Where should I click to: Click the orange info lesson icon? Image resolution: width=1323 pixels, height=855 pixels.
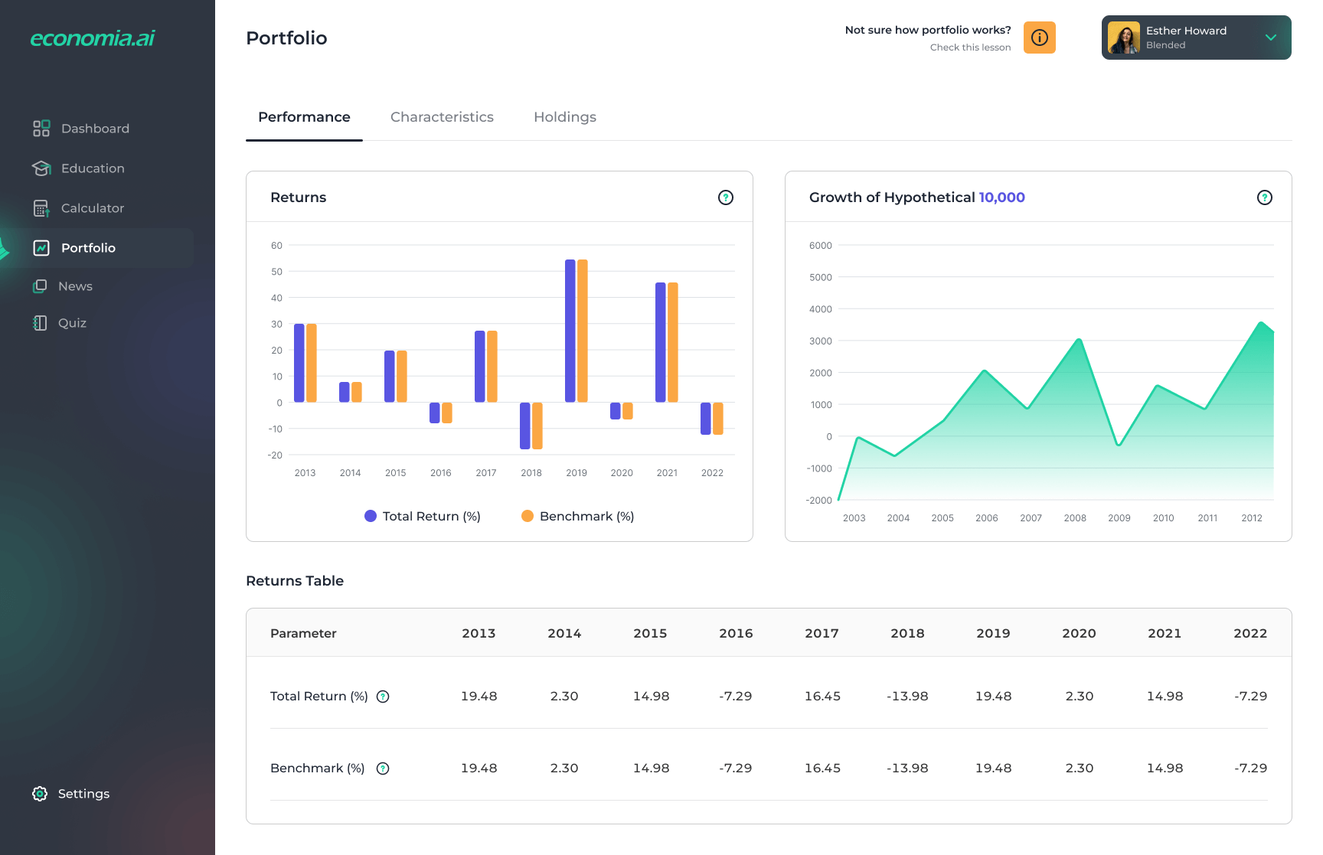[x=1040, y=38]
